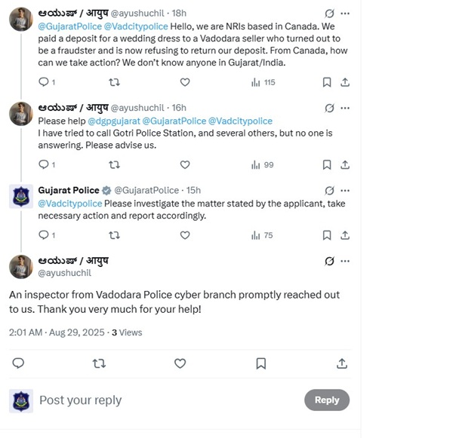The image size is (453, 438).
Task: Open more options on Gujarat Police tweet
Action: (x=345, y=191)
